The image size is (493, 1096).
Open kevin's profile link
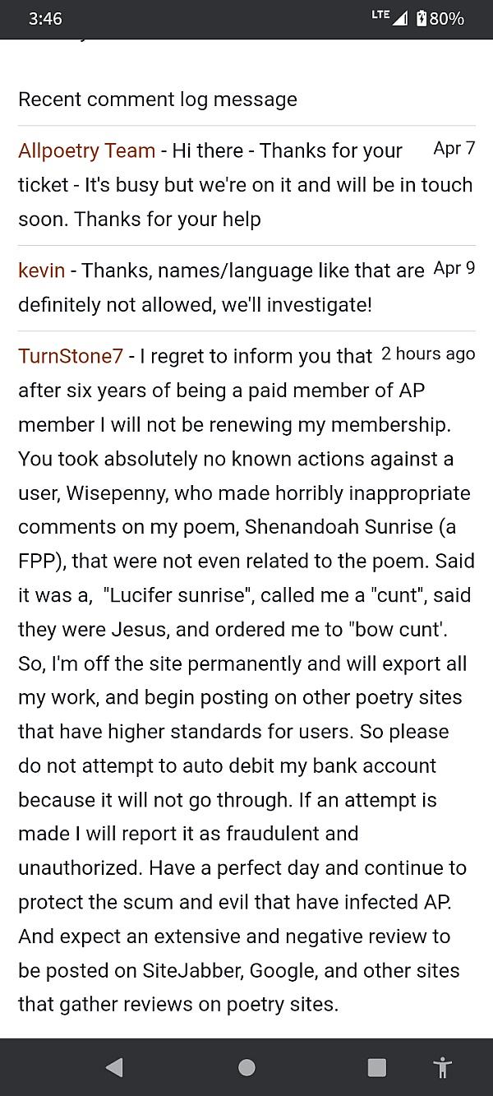[41, 271]
